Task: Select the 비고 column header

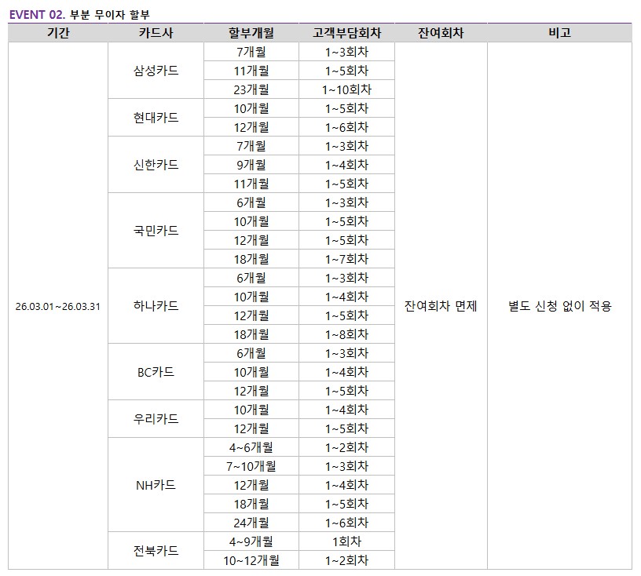Action: 559,33
